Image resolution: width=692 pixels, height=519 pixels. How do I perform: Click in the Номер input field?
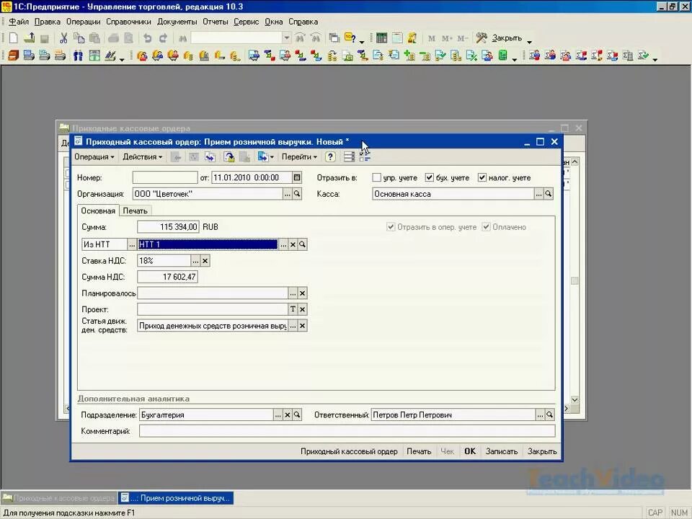tap(165, 177)
